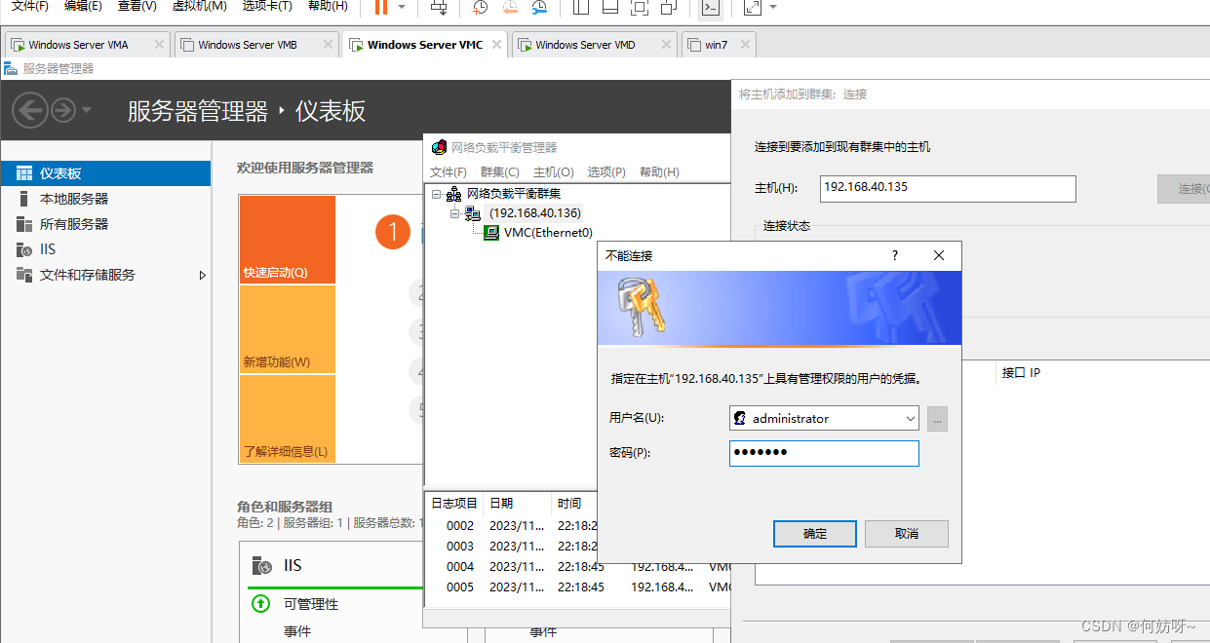This screenshot has width=1210, height=643.
Task: Click the VMware console view terminal icon
Action: tap(711, 8)
